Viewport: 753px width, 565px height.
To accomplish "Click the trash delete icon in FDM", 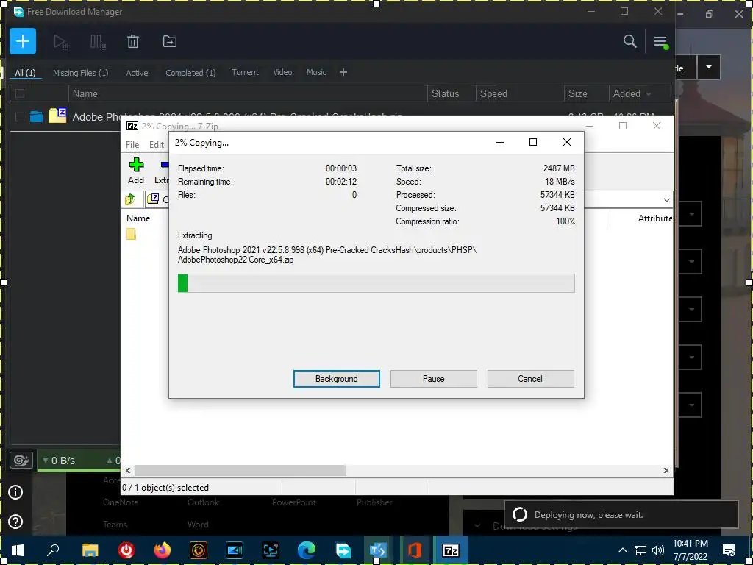I will [133, 41].
